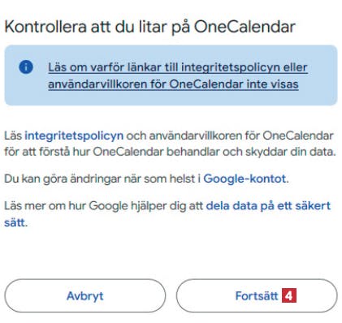Image resolution: width=342 pixels, height=323 pixels.
Task: Cancel with the Avbryt button
Action: point(85,295)
